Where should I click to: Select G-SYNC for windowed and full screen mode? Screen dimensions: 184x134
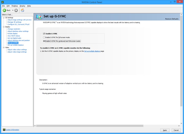click(44, 41)
